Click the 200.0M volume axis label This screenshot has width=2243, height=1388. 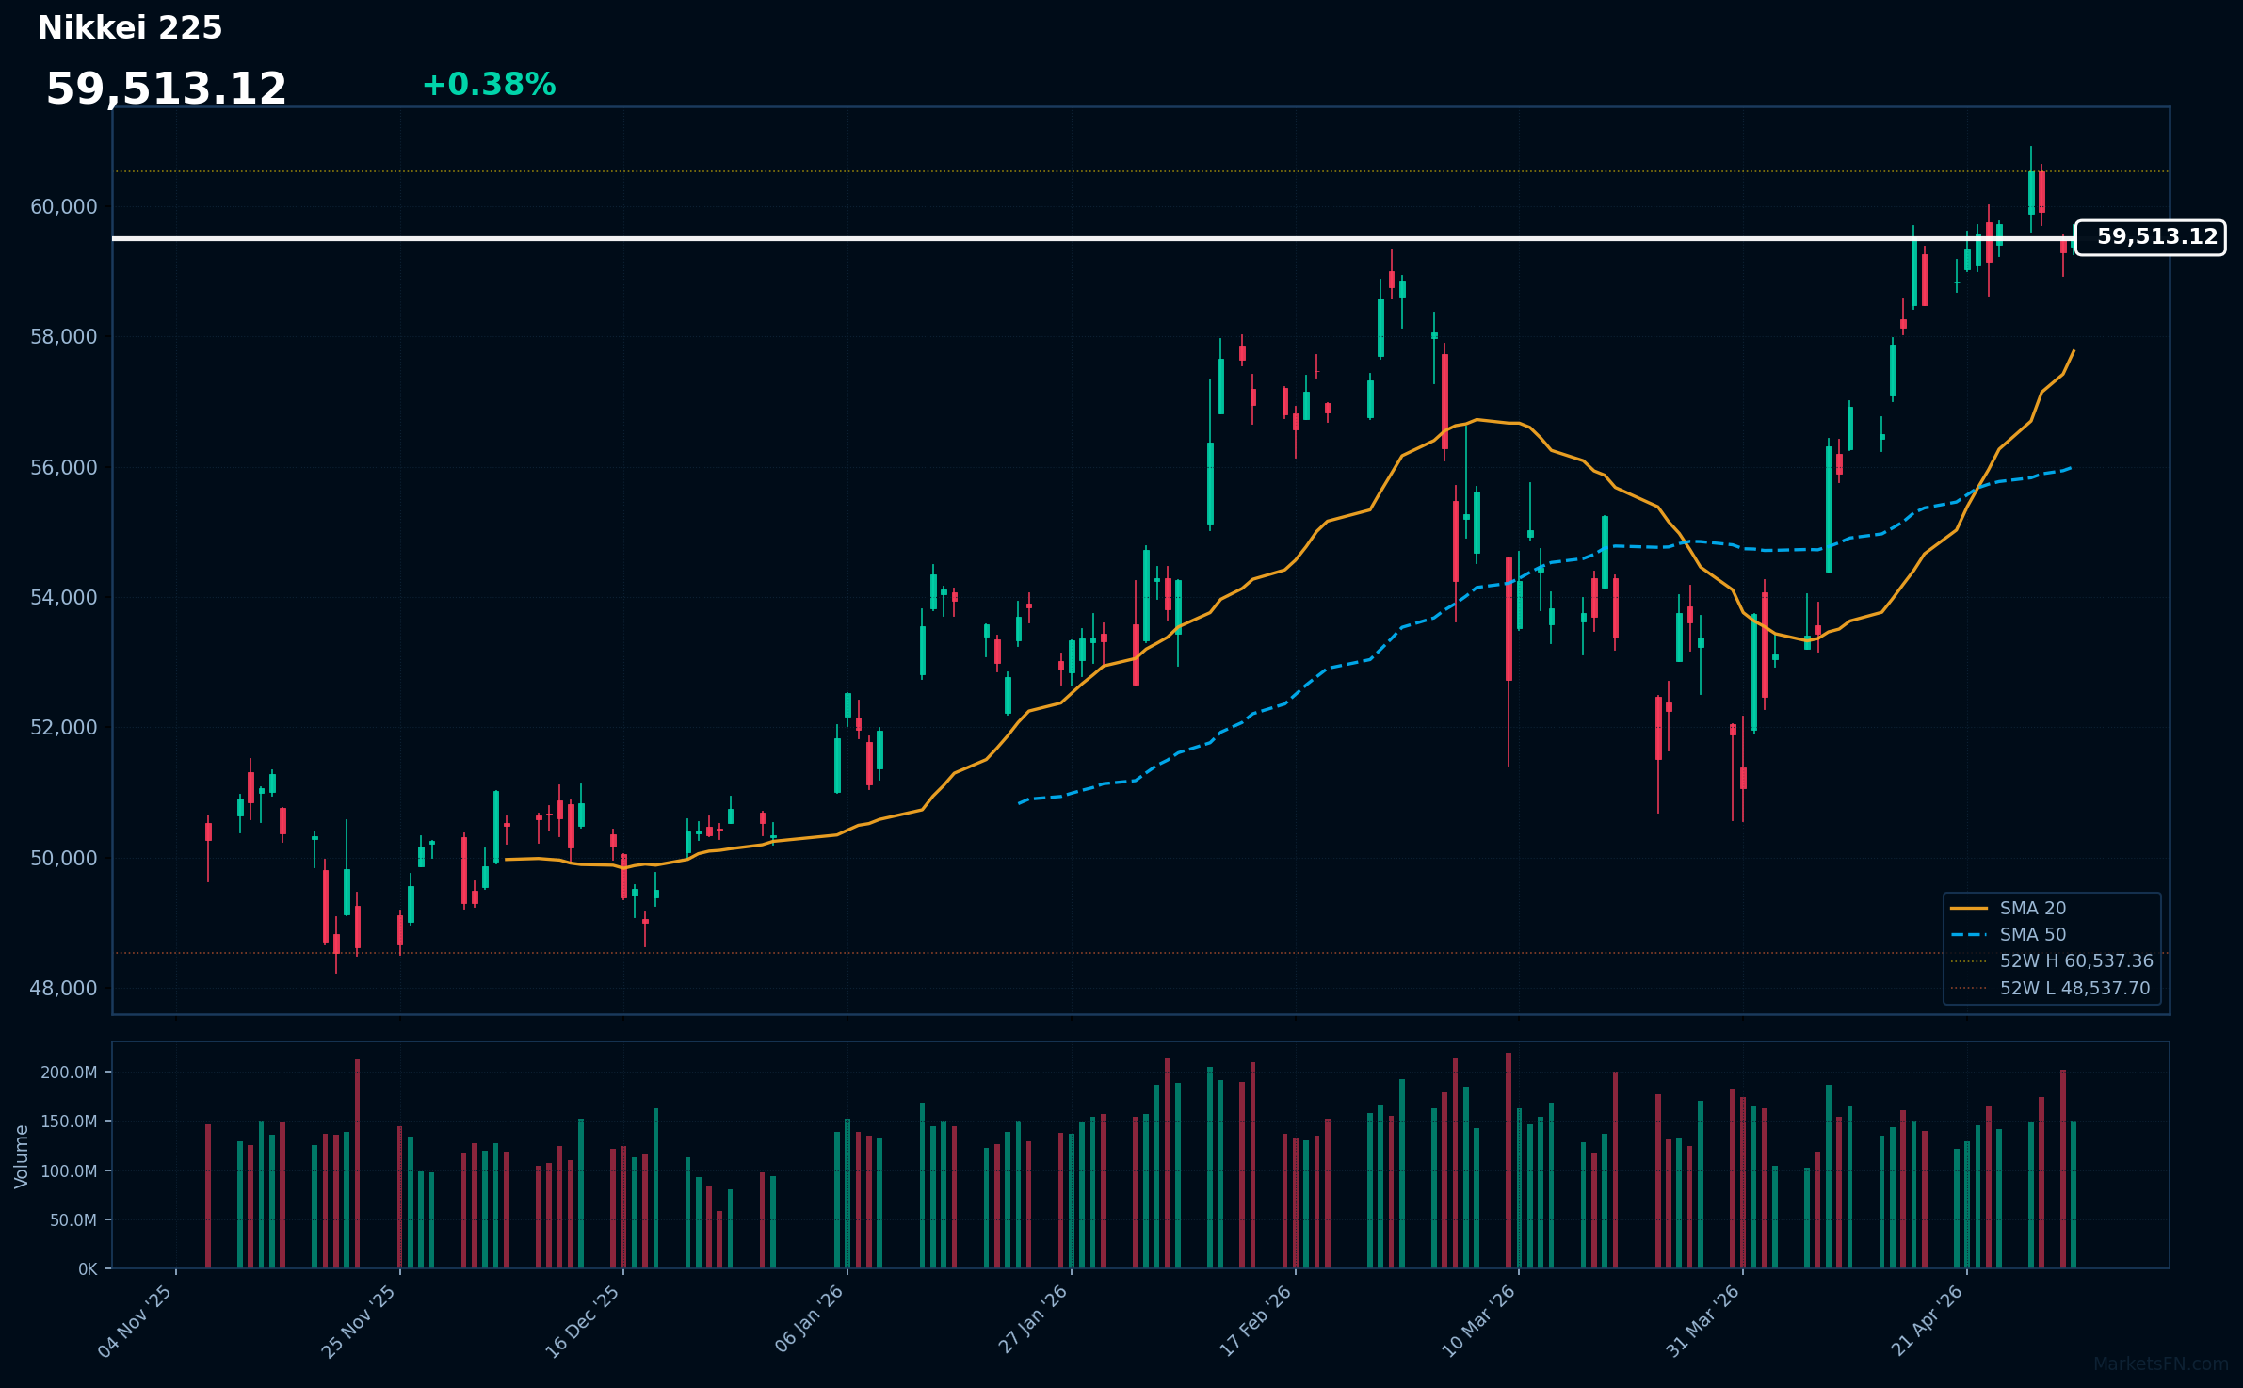tap(69, 1073)
